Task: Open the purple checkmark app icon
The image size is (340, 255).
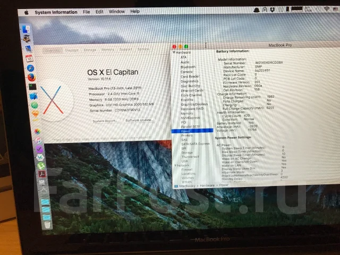Action: click(39, 149)
